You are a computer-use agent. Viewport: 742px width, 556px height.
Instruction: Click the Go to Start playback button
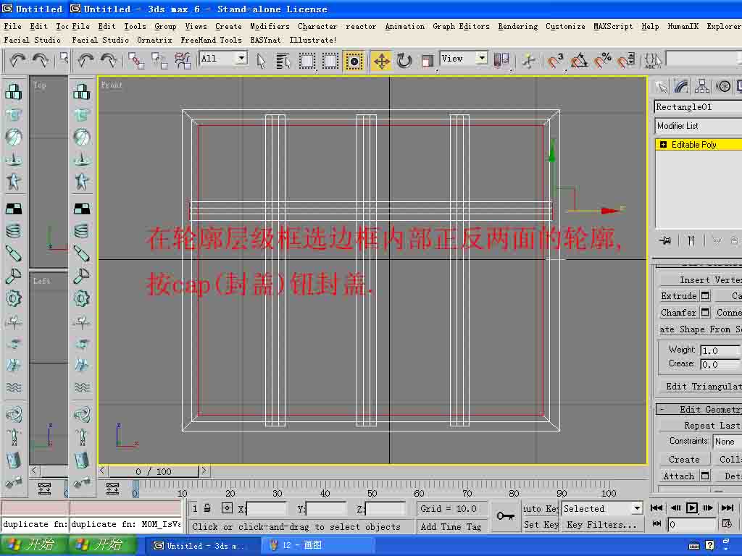point(656,507)
